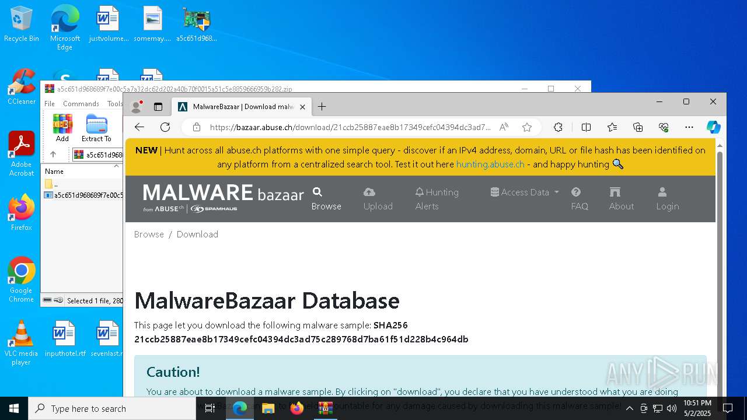Click the web page vertical scrollbar
Screen dimensions: 747x420
coord(720,268)
